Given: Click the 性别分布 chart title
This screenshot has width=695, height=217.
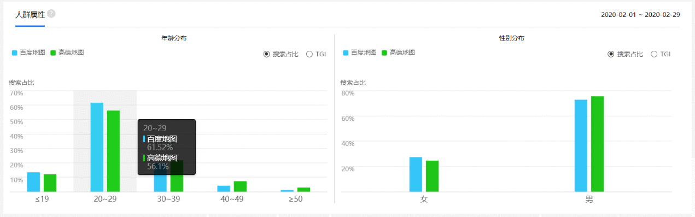Looking at the screenshot, I should point(512,38).
